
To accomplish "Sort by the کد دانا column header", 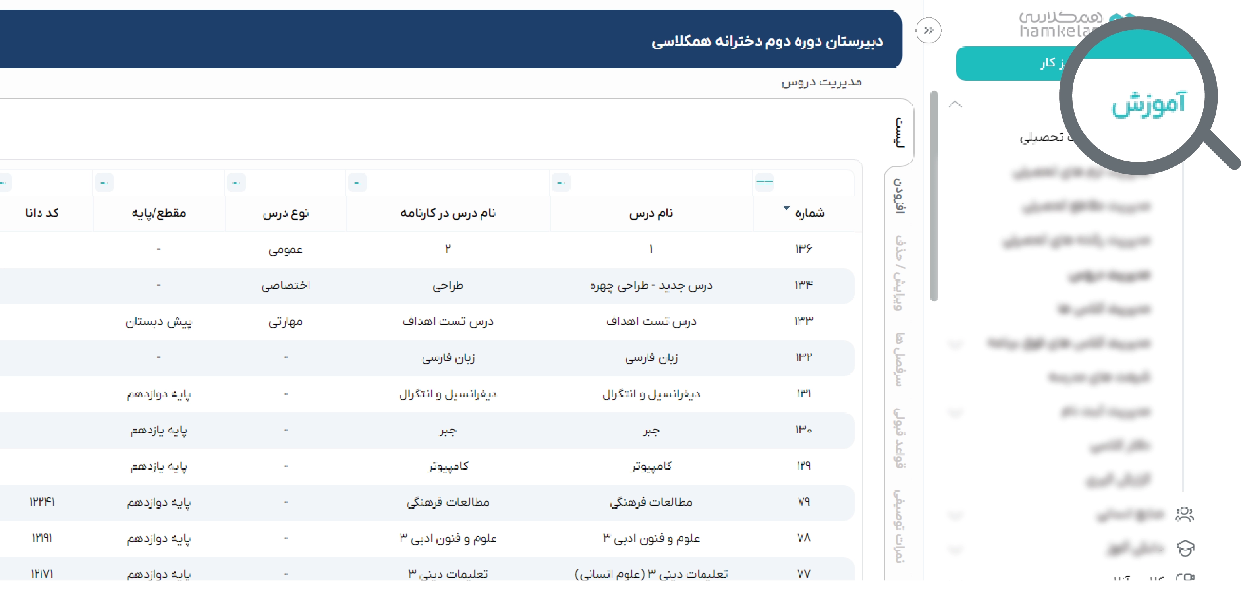I will 42,213.
